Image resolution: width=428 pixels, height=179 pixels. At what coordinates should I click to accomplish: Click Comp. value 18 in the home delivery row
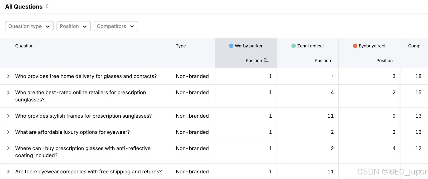pos(418,76)
